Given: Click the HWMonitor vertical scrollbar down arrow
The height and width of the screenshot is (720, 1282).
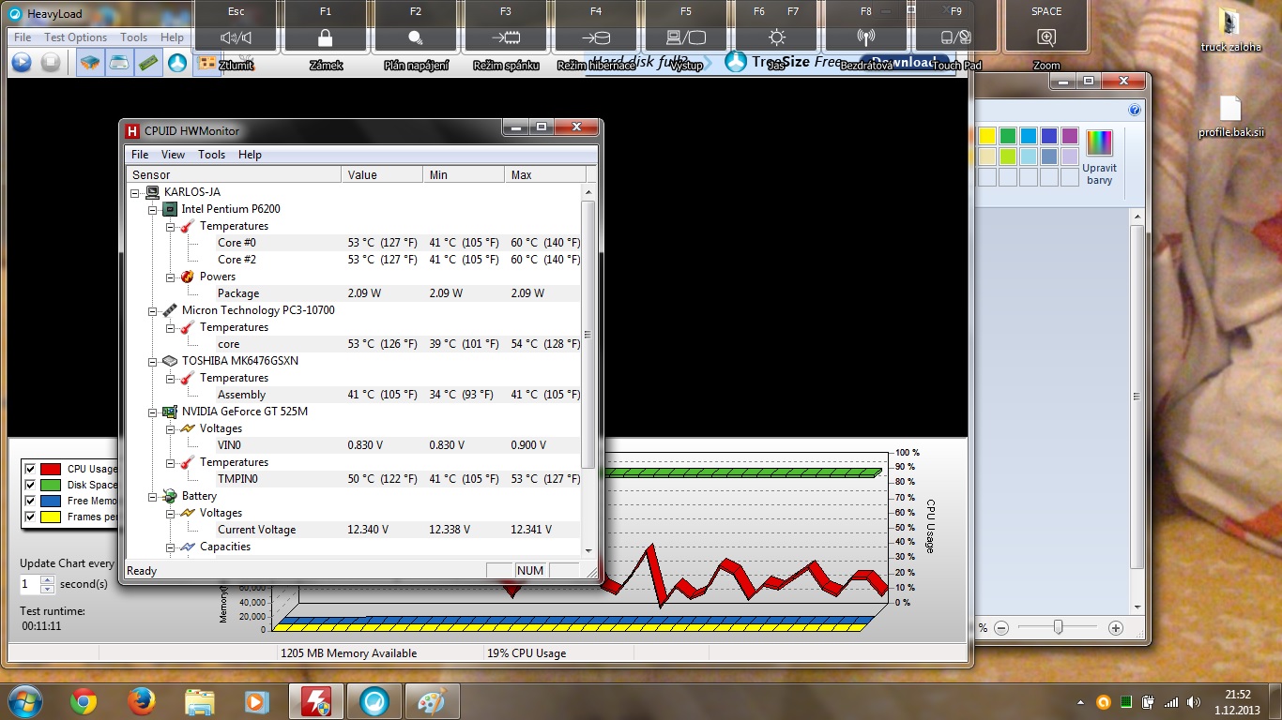Looking at the screenshot, I should coord(588,551).
